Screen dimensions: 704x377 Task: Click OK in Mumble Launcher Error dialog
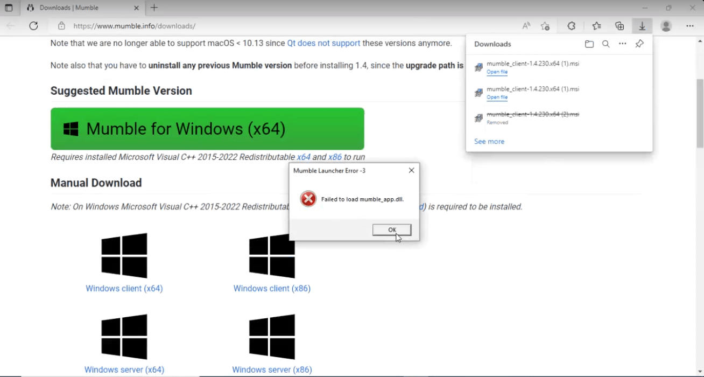[x=392, y=230]
